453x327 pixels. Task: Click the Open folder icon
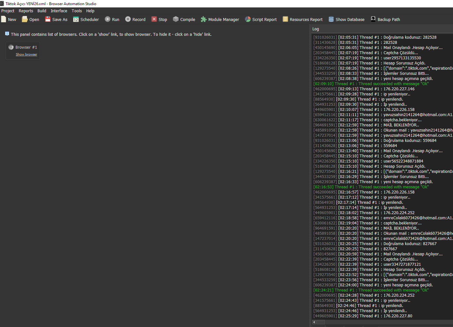coord(25,19)
